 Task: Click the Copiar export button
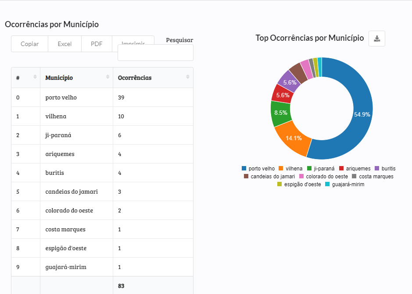[x=29, y=44]
